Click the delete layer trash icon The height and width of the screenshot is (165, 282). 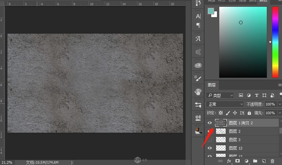click(x=272, y=161)
